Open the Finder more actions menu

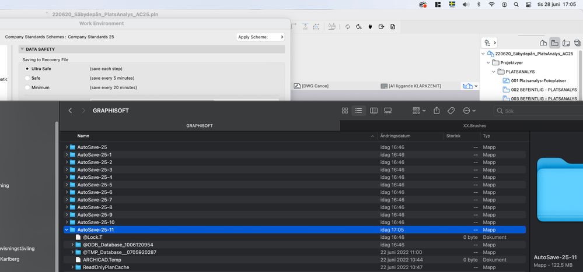pyautogui.click(x=469, y=111)
